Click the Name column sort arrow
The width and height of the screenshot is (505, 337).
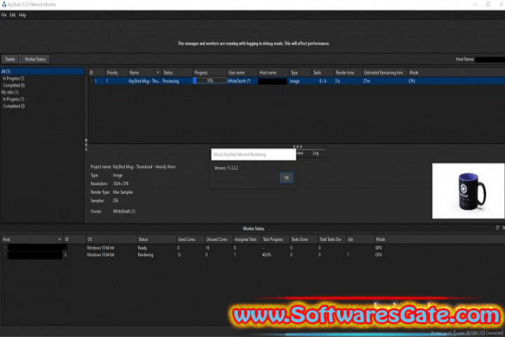pos(158,72)
